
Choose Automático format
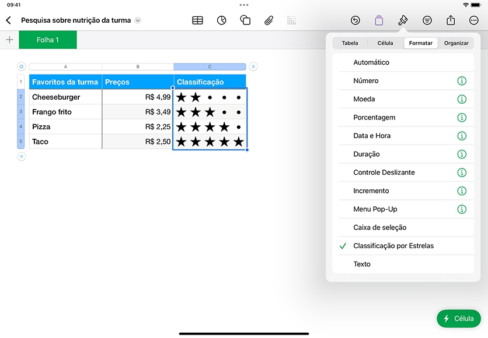pyautogui.click(x=403, y=62)
